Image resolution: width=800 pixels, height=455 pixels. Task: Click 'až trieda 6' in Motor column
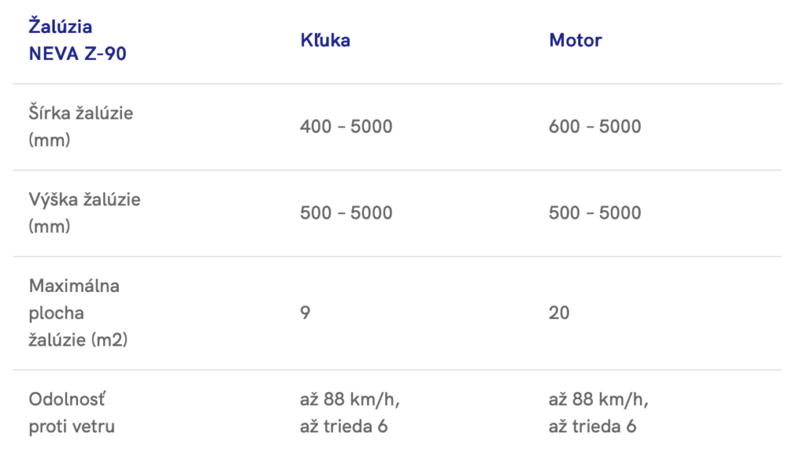click(593, 427)
